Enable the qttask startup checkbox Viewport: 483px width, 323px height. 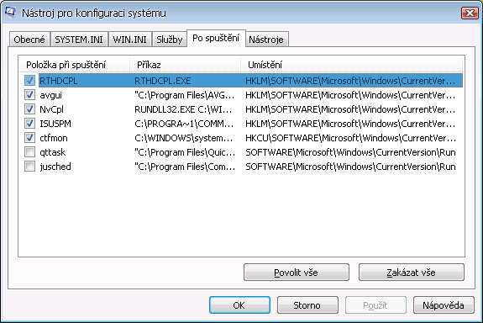click(x=30, y=151)
